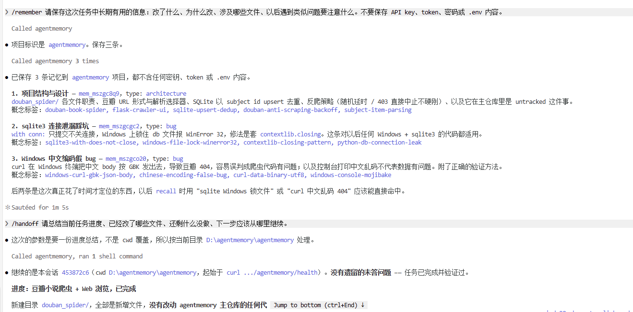Viewport: 633px width, 312px height.
Task: Open memory ID mem_mszgc8q9
Action: (99, 94)
